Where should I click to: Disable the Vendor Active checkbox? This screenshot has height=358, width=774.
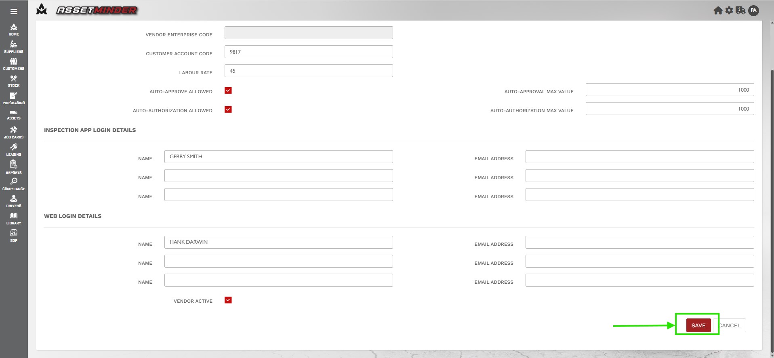coord(228,300)
